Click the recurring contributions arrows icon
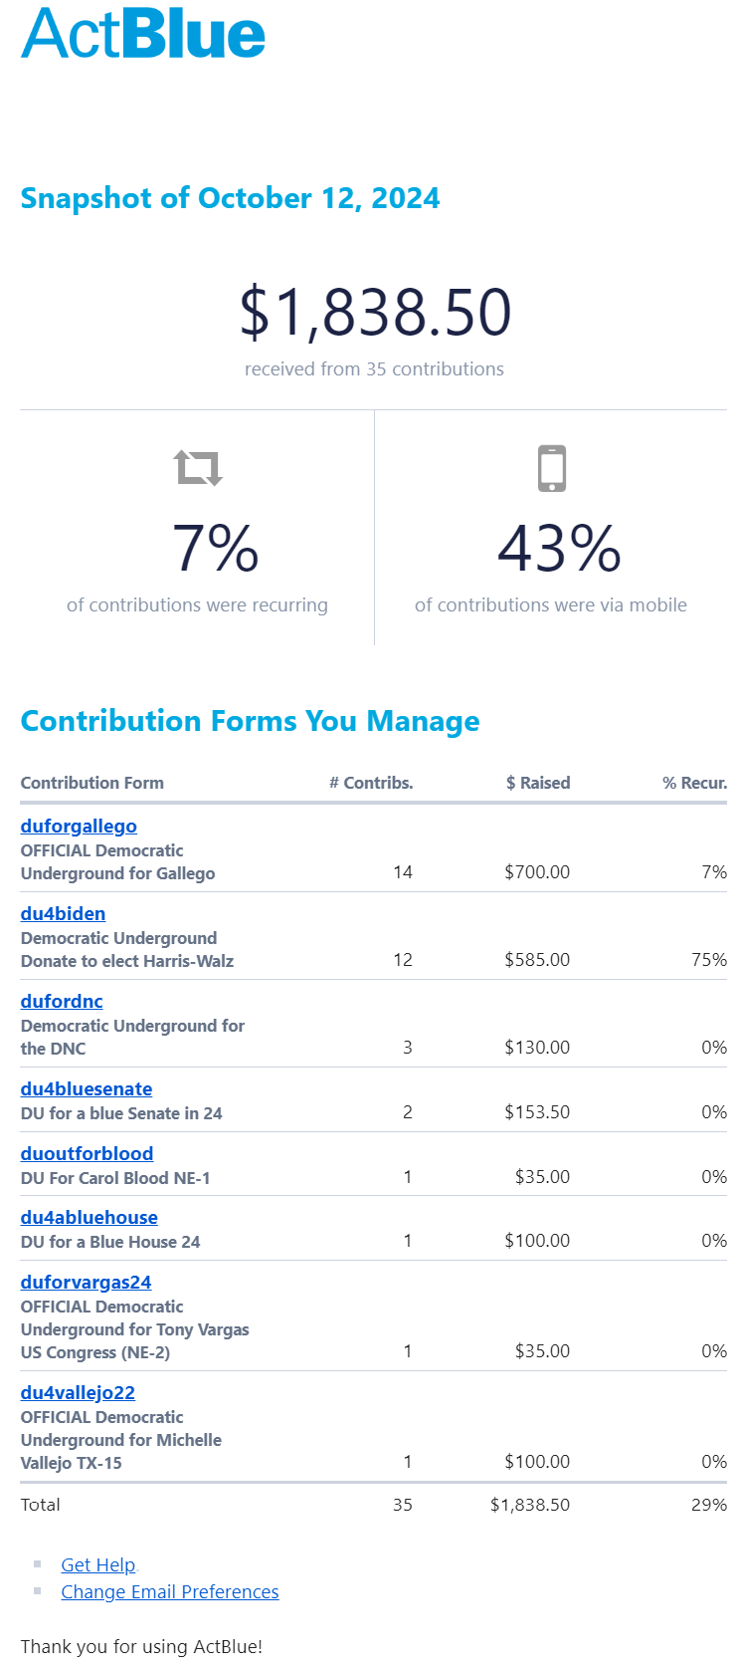This screenshot has height=1670, width=738. click(198, 467)
